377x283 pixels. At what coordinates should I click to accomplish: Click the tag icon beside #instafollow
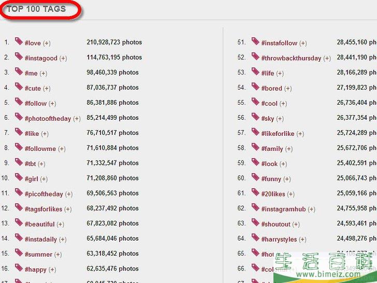pos(255,41)
